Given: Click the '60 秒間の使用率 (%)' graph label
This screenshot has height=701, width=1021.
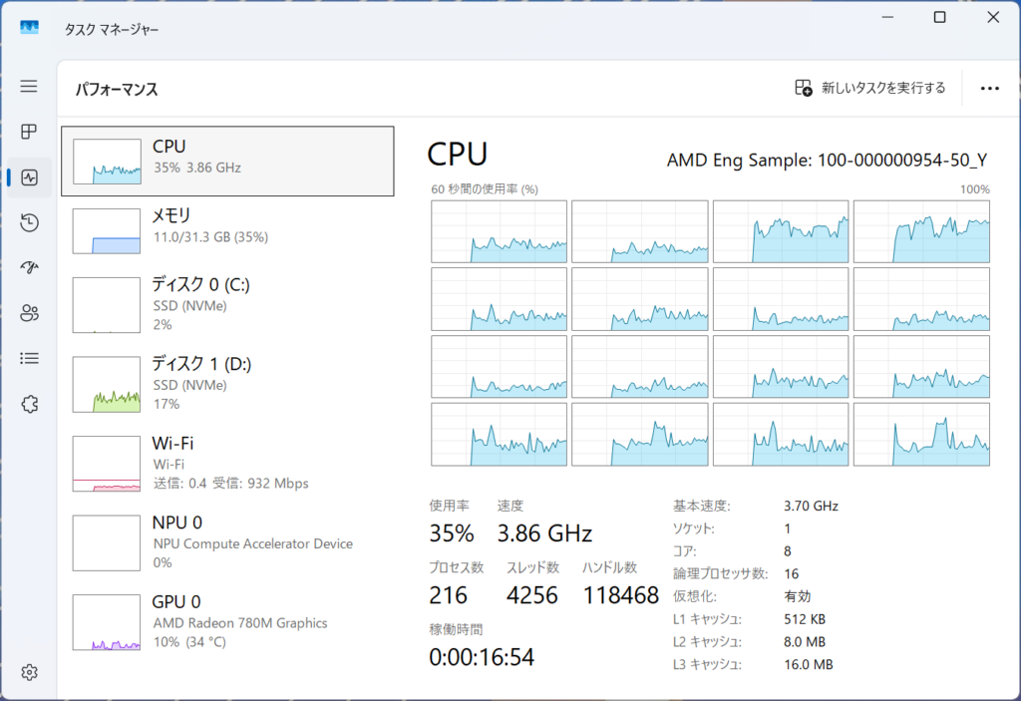Looking at the screenshot, I should click(x=485, y=188).
